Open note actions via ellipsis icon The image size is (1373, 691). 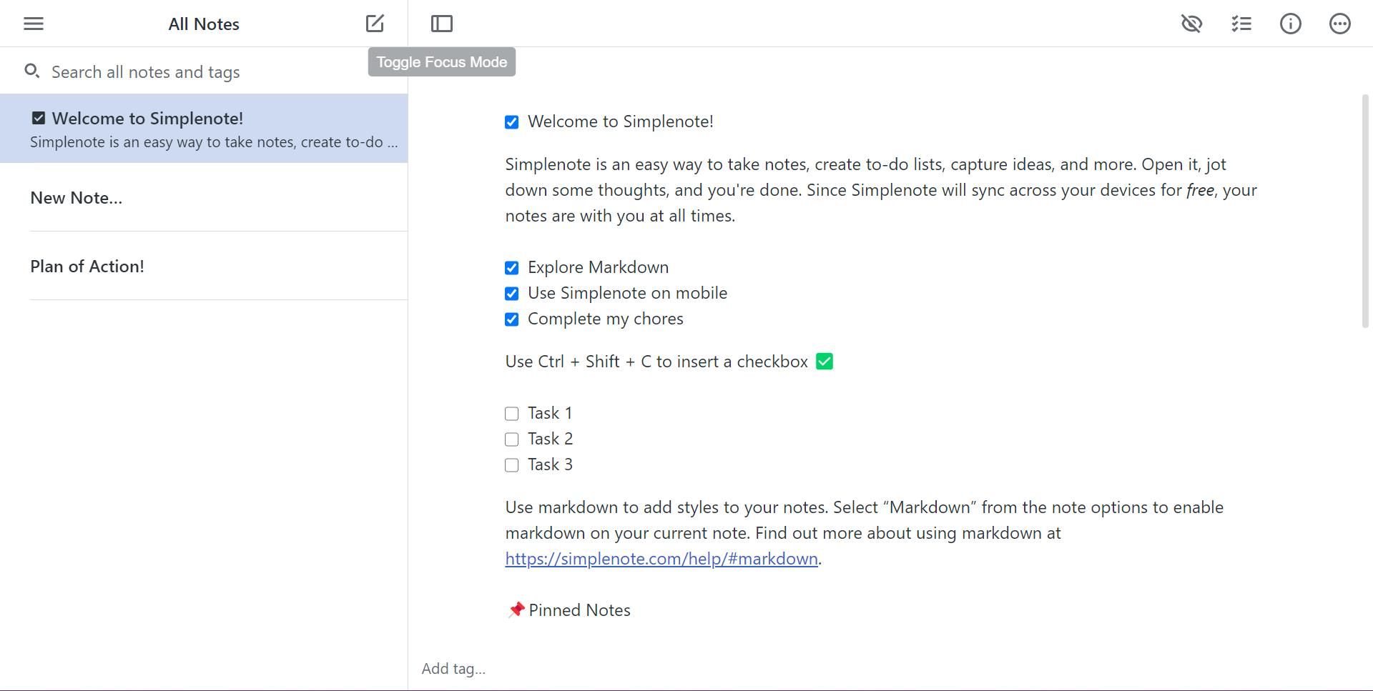[1340, 24]
